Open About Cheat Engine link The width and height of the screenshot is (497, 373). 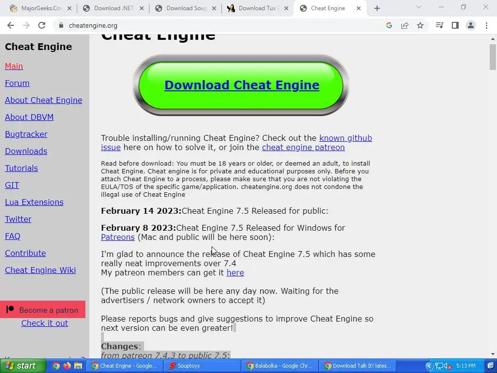point(43,100)
